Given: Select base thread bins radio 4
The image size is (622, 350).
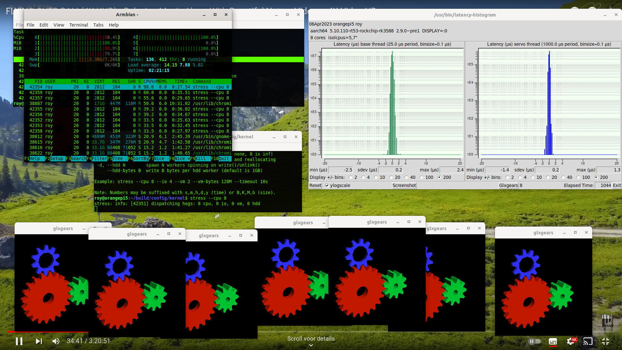Looking at the screenshot, I should [363, 177].
